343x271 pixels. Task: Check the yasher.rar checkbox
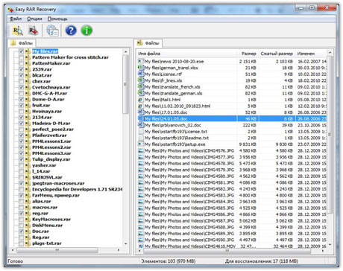(21, 165)
